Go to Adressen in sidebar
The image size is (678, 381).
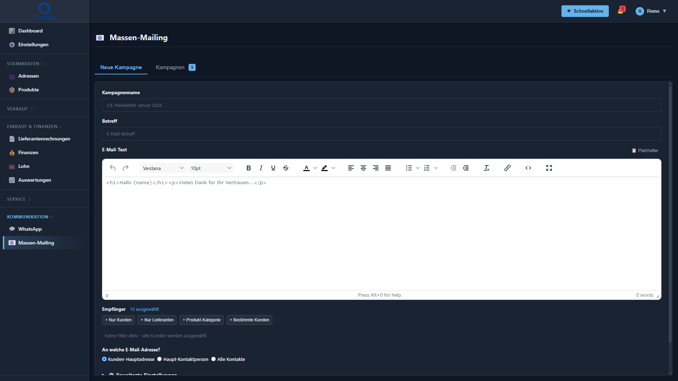[x=44, y=76]
